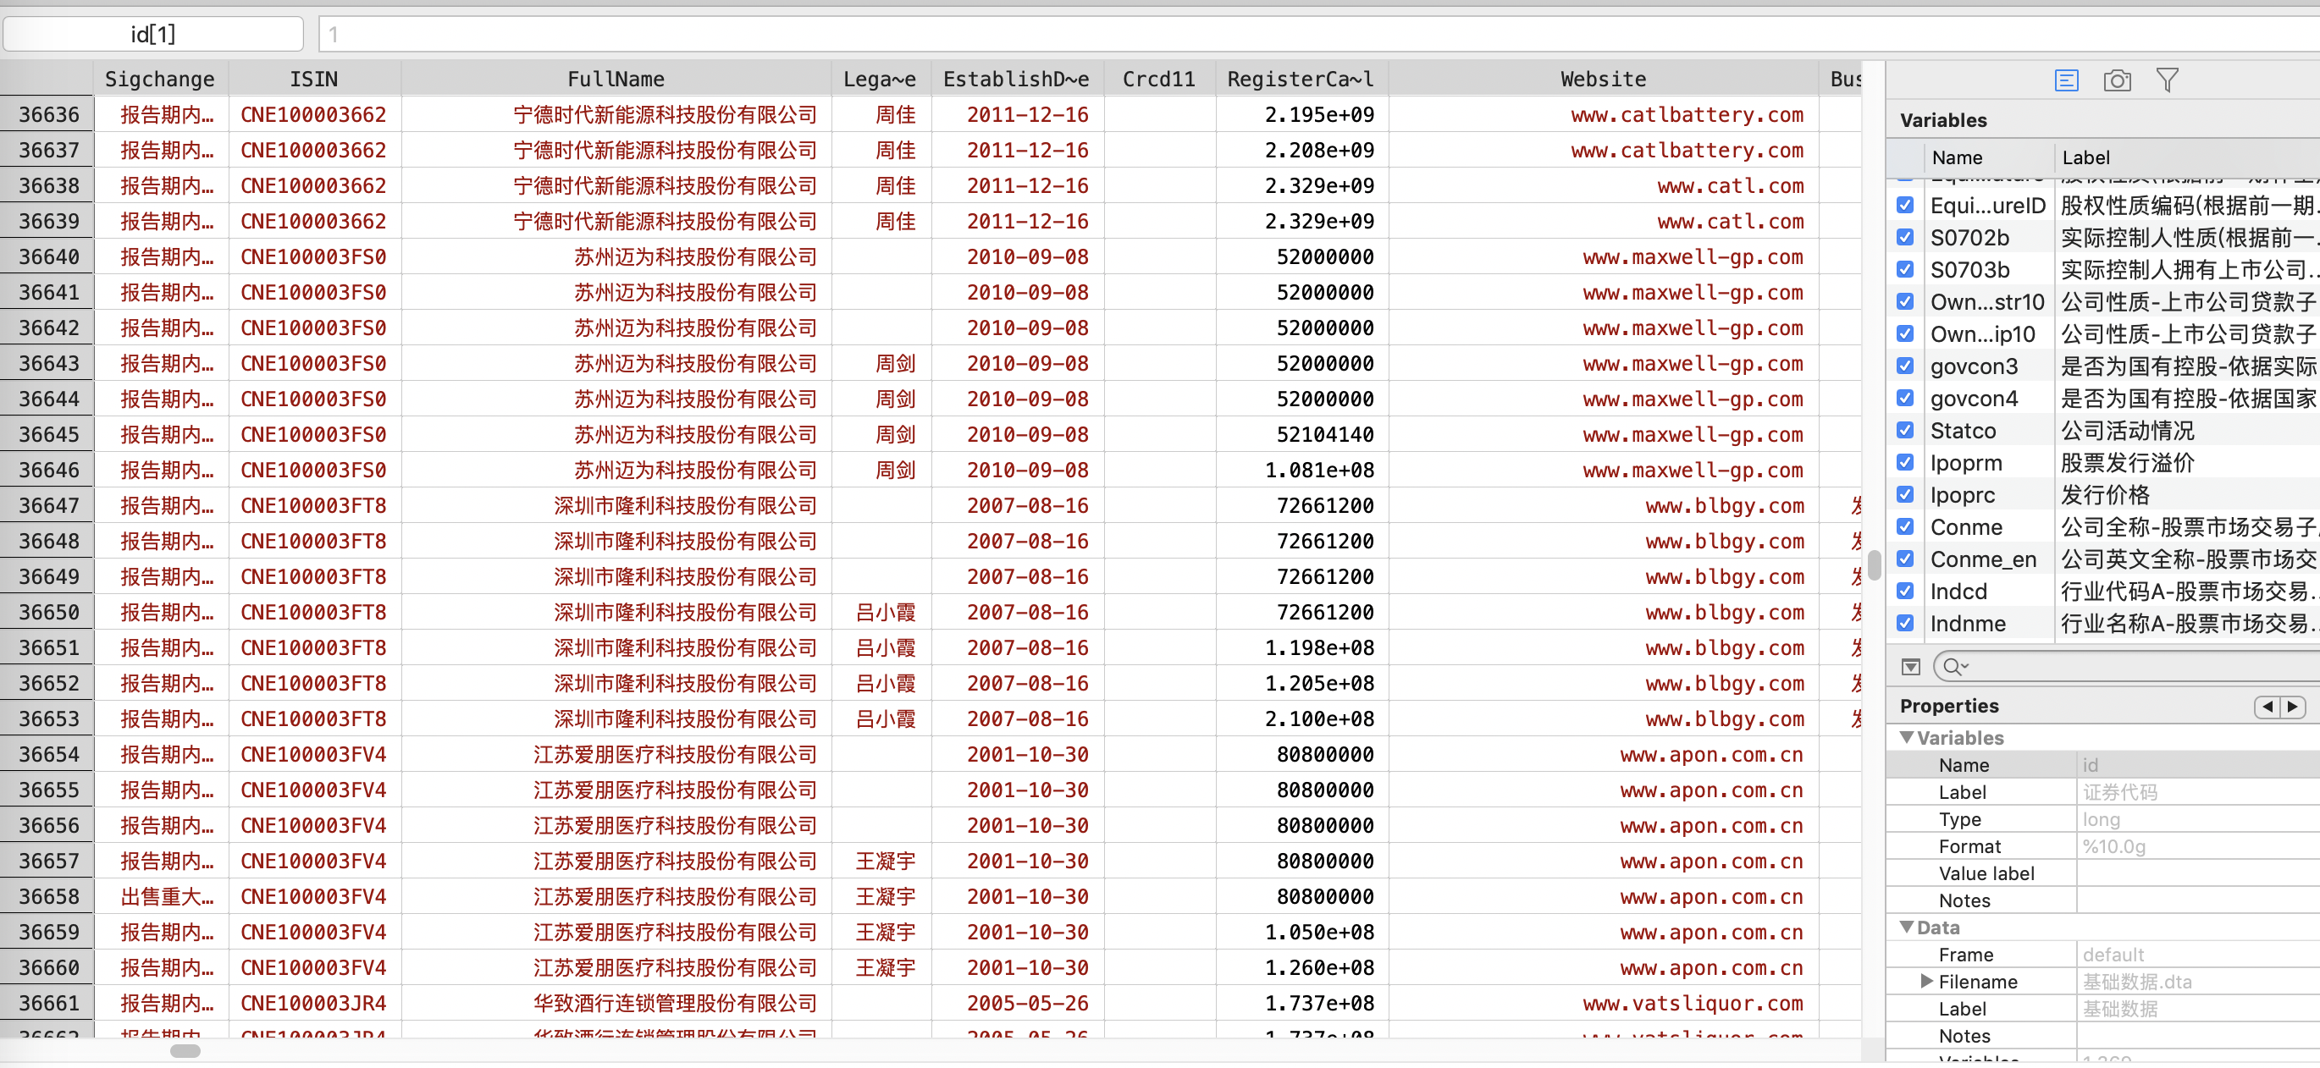Click the FullName column header
The image size is (2320, 1068).
point(615,80)
